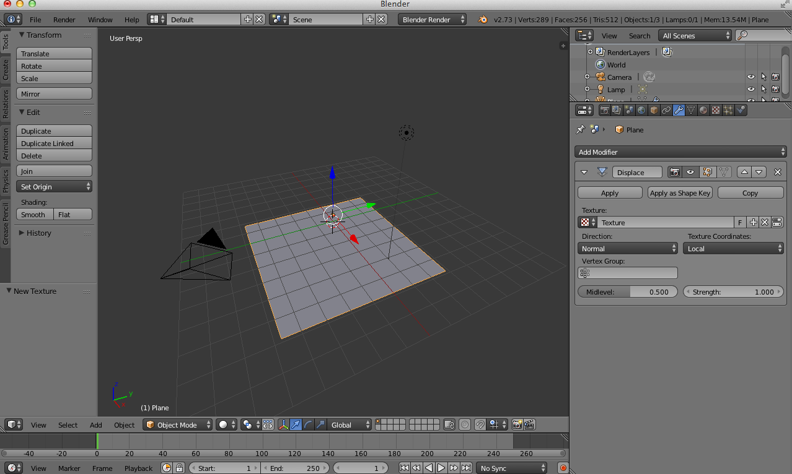792x474 pixels.
Task: Click the Strength value slider
Action: 734,292
